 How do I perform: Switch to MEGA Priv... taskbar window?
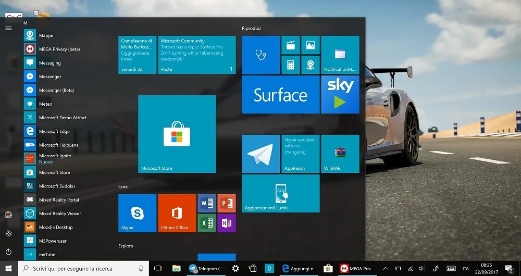pos(357,268)
